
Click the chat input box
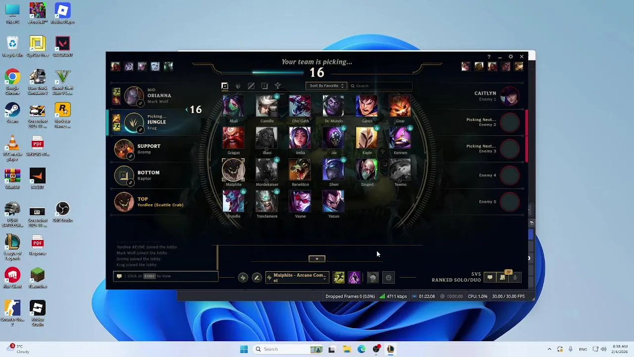(166, 276)
